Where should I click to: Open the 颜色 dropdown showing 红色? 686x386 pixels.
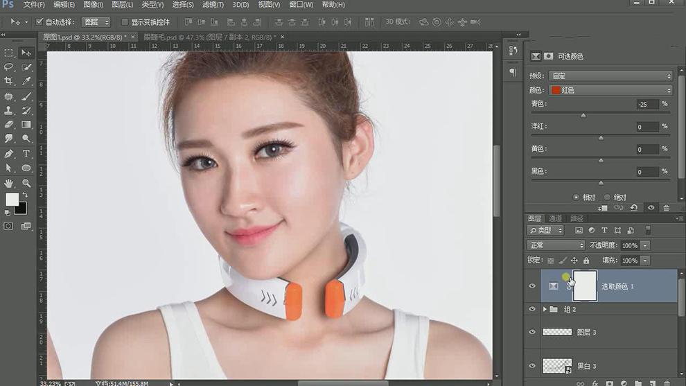pyautogui.click(x=610, y=90)
